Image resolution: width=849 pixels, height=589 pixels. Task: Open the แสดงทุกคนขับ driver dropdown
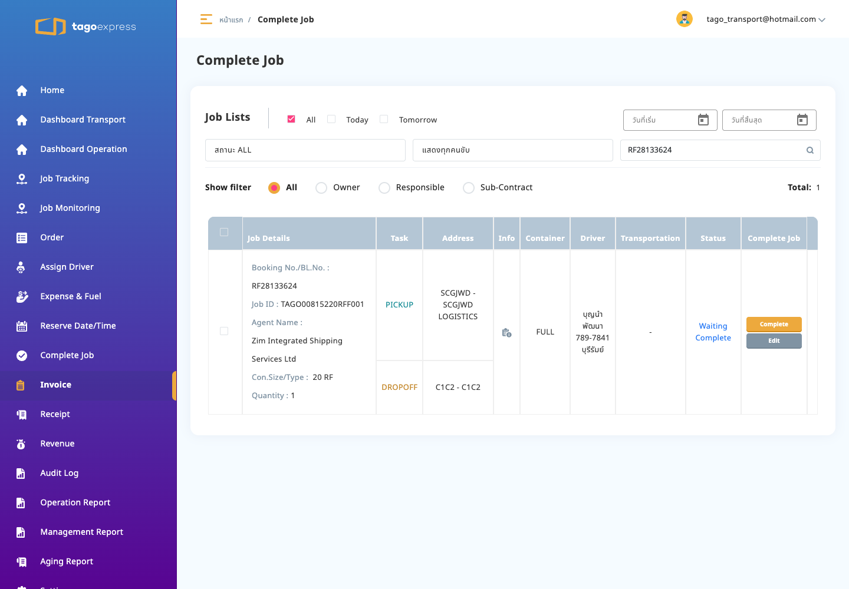513,150
